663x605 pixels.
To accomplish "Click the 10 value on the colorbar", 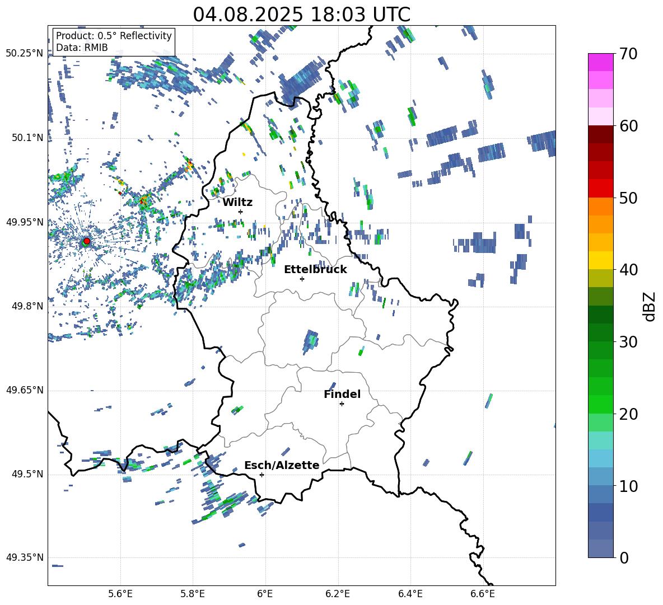I will click(628, 486).
